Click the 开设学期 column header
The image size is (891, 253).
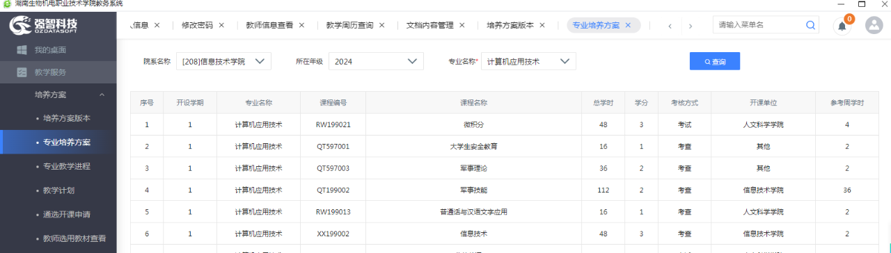190,102
